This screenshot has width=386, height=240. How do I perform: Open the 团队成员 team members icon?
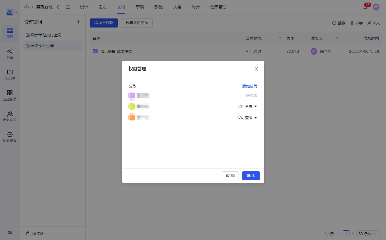[10, 115]
